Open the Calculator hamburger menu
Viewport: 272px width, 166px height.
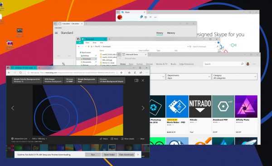click(56, 33)
